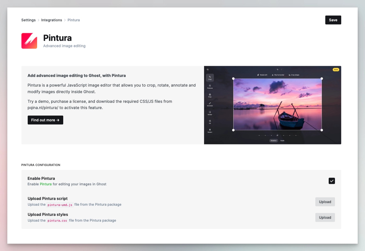The image size is (365, 251).
Task: Upload the pintura-umd.js script file
Action: (325, 202)
